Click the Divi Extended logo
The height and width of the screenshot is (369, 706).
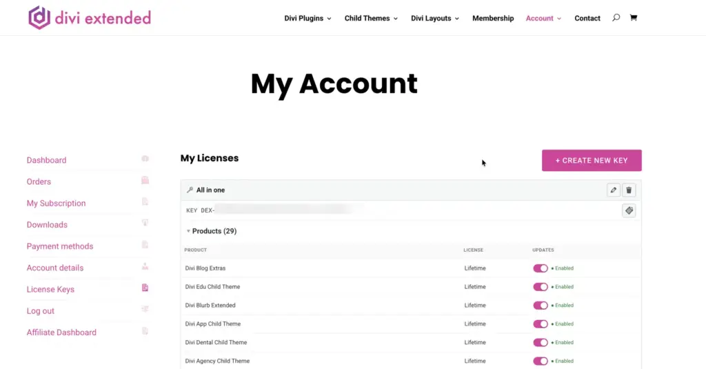90,18
